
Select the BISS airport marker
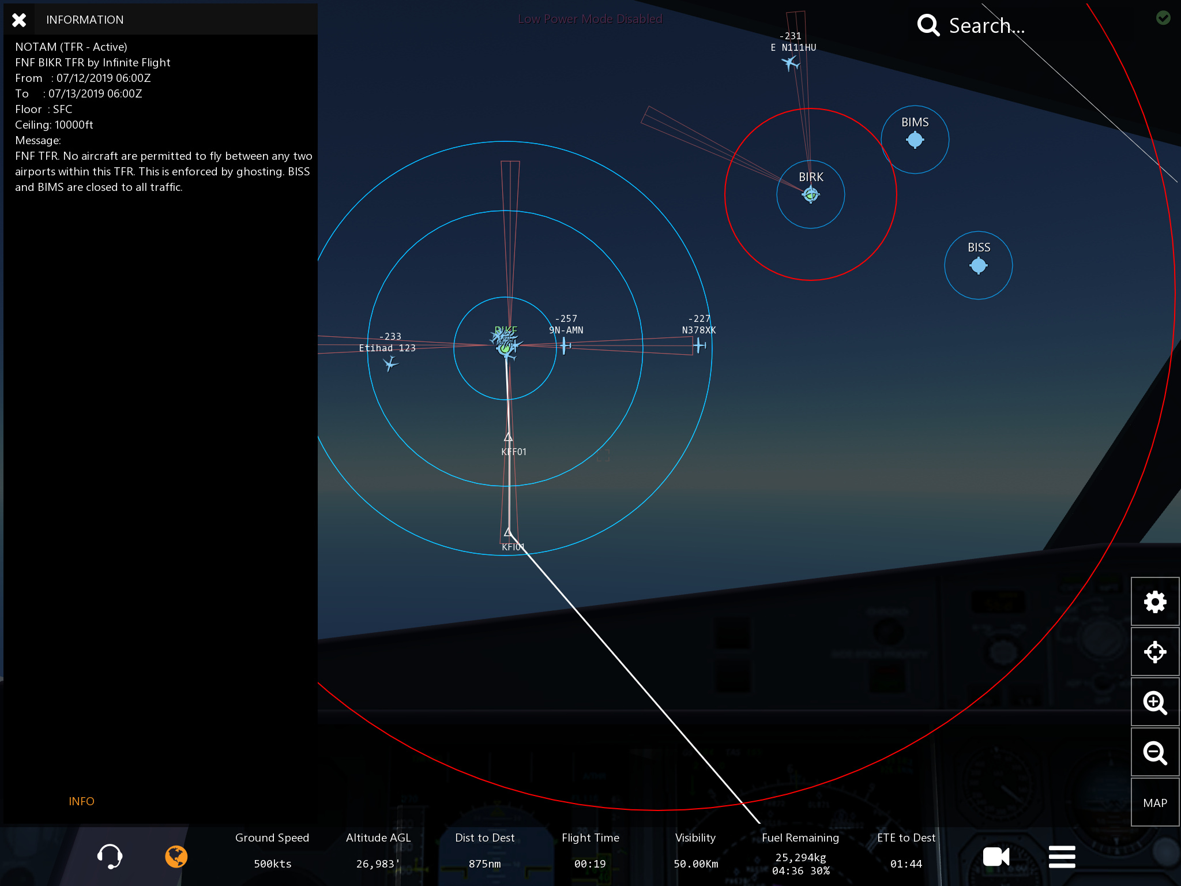click(978, 265)
